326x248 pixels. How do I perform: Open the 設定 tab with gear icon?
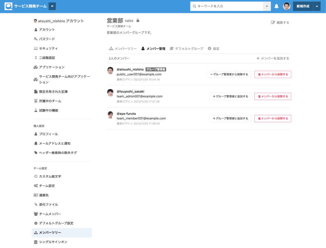tap(213, 49)
